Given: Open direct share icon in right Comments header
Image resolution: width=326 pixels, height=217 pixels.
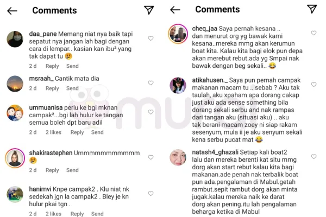Looking at the screenshot, I should pos(312,9).
